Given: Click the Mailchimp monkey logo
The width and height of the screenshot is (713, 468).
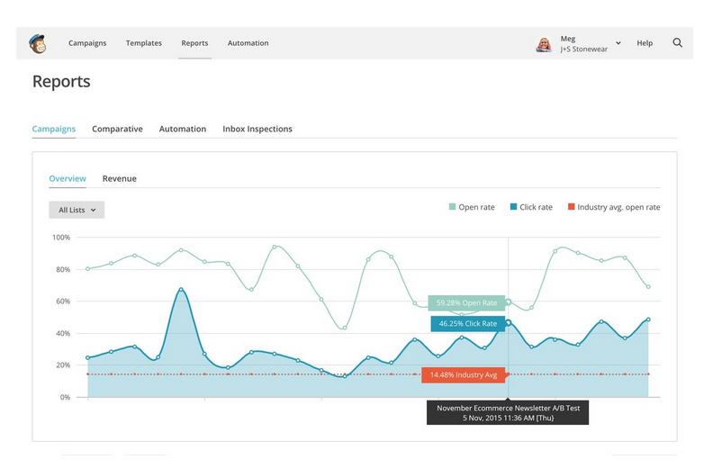Looking at the screenshot, I should click(38, 43).
